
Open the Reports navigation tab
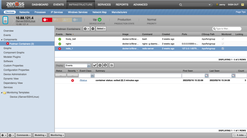tap(122, 5)
